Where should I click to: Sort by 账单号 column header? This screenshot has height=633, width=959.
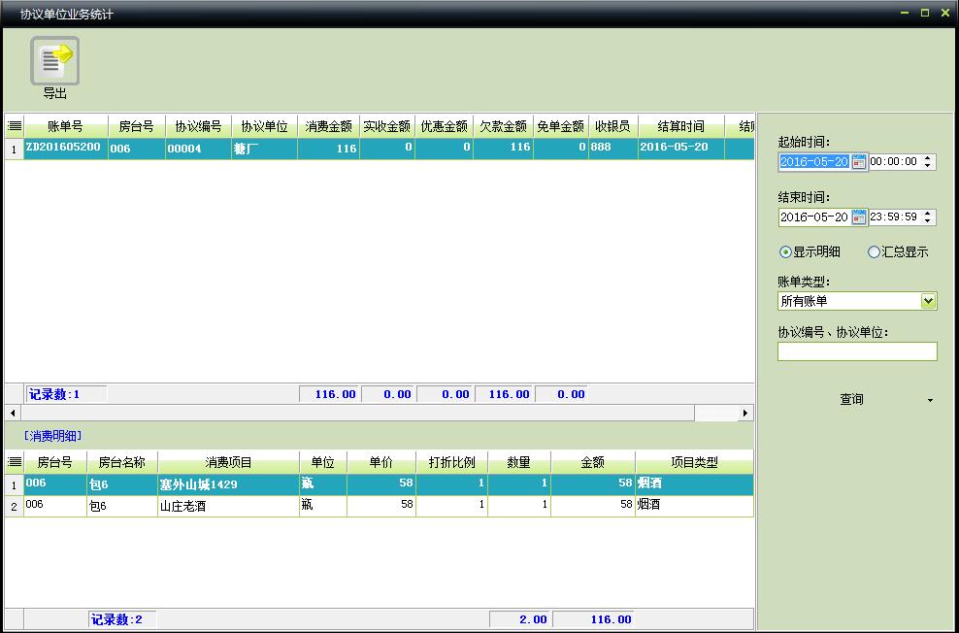[x=66, y=126]
